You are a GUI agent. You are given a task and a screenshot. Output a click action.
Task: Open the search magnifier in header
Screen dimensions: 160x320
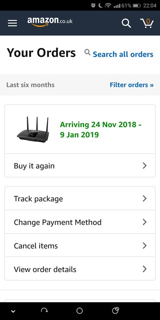(126, 23)
